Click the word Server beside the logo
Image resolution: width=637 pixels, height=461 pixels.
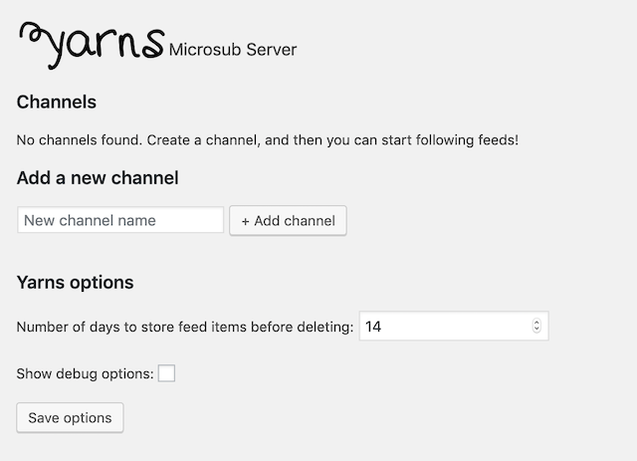(x=272, y=50)
